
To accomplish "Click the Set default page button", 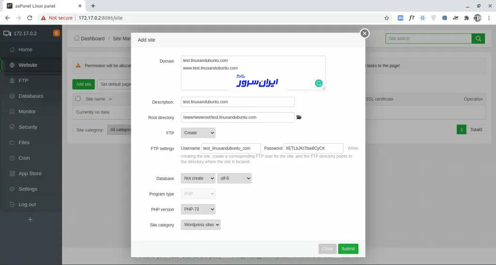I will 114,84.
